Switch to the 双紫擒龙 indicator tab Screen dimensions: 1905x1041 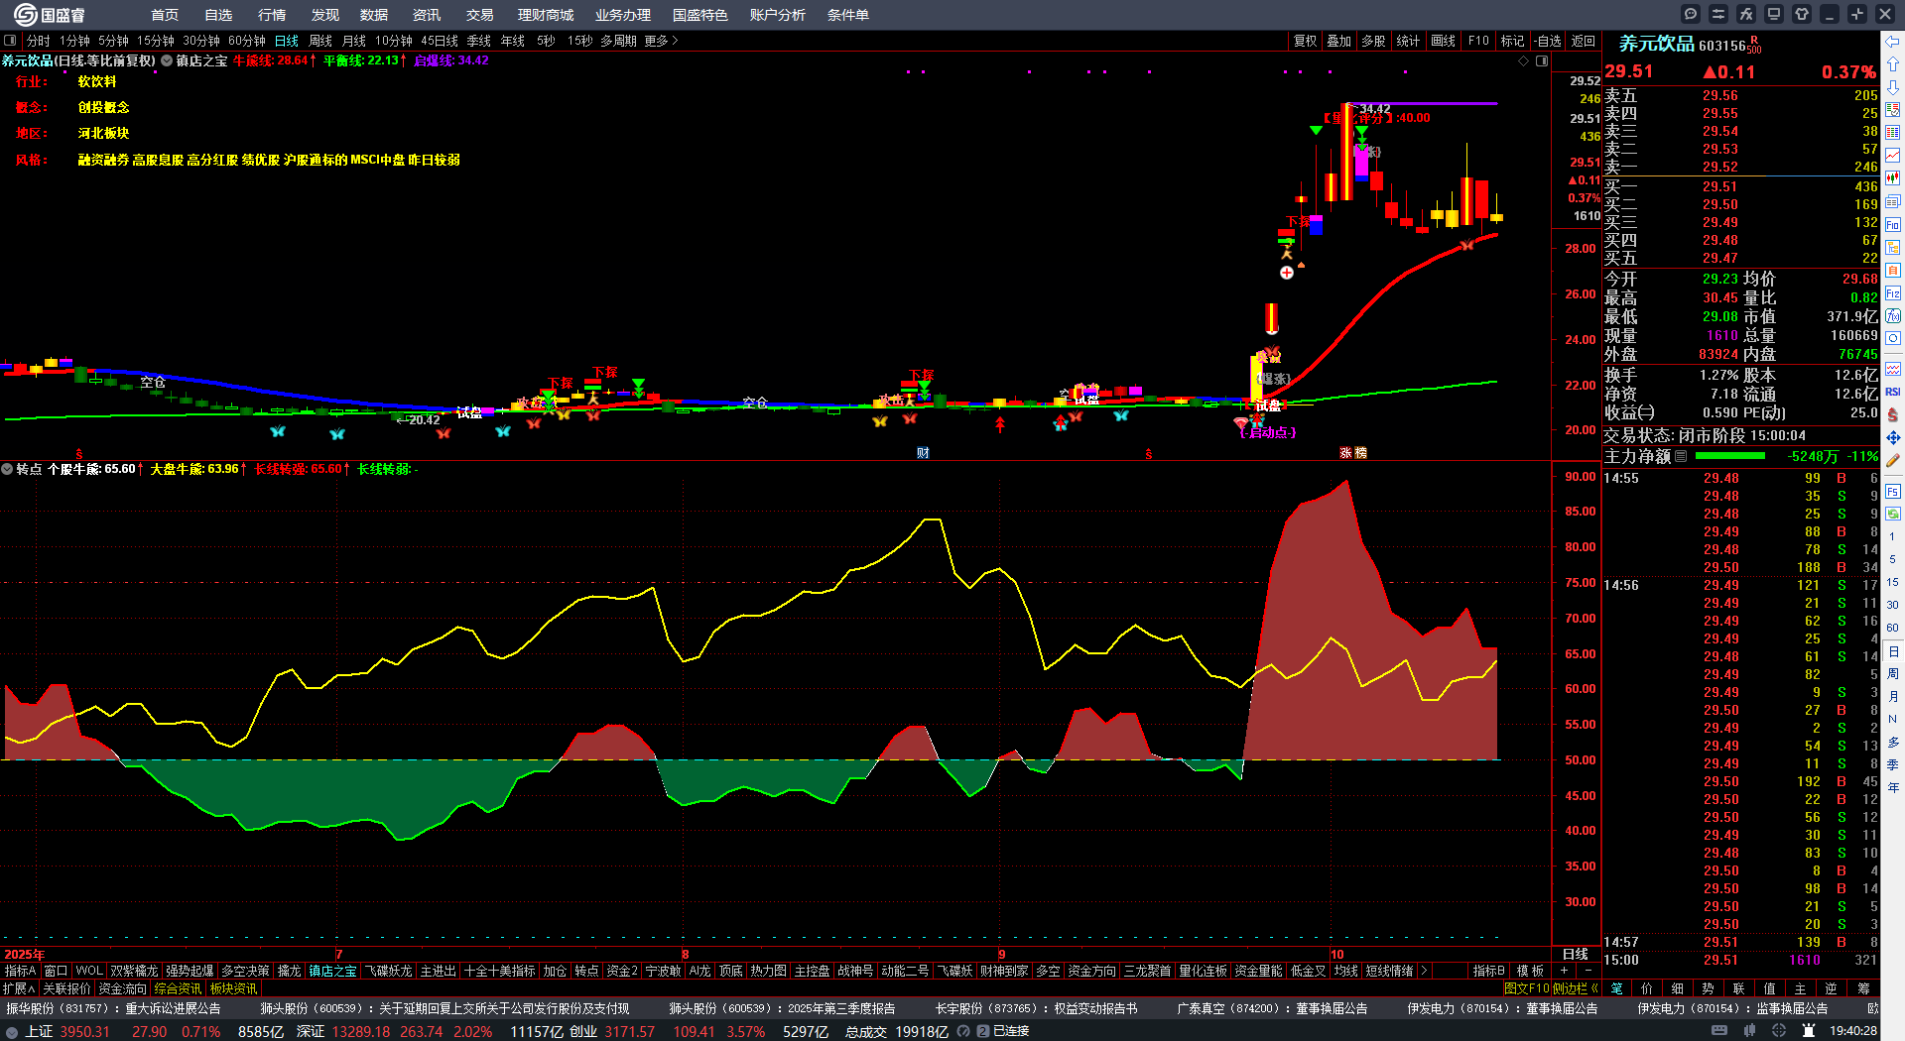[134, 971]
